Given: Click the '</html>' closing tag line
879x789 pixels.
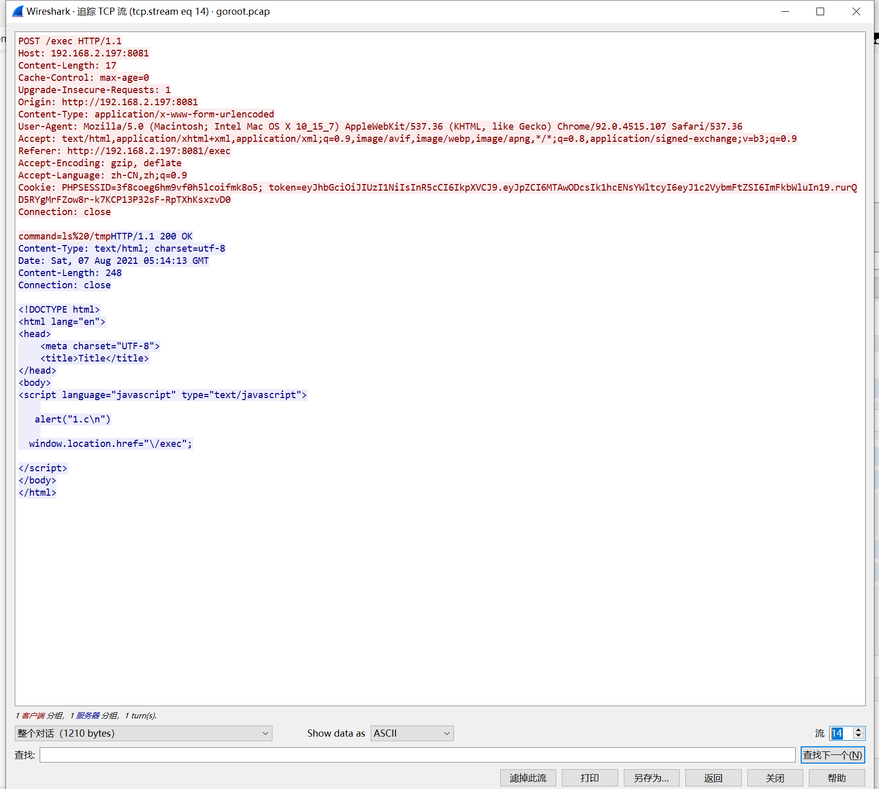Looking at the screenshot, I should (x=37, y=493).
